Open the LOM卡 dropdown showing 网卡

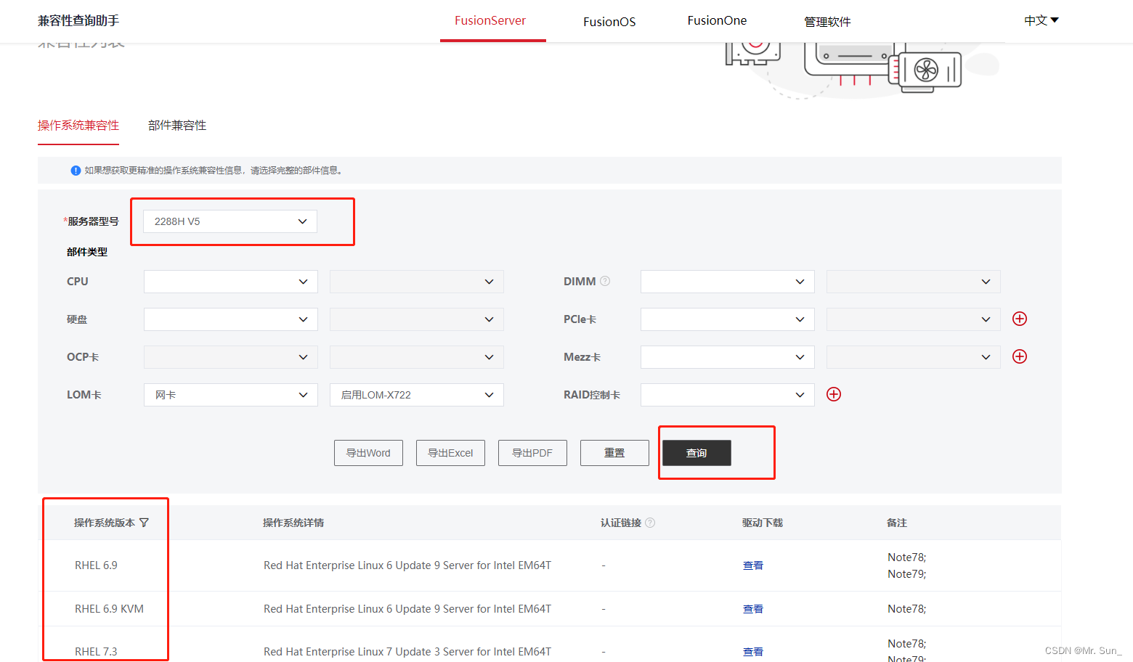coord(231,395)
